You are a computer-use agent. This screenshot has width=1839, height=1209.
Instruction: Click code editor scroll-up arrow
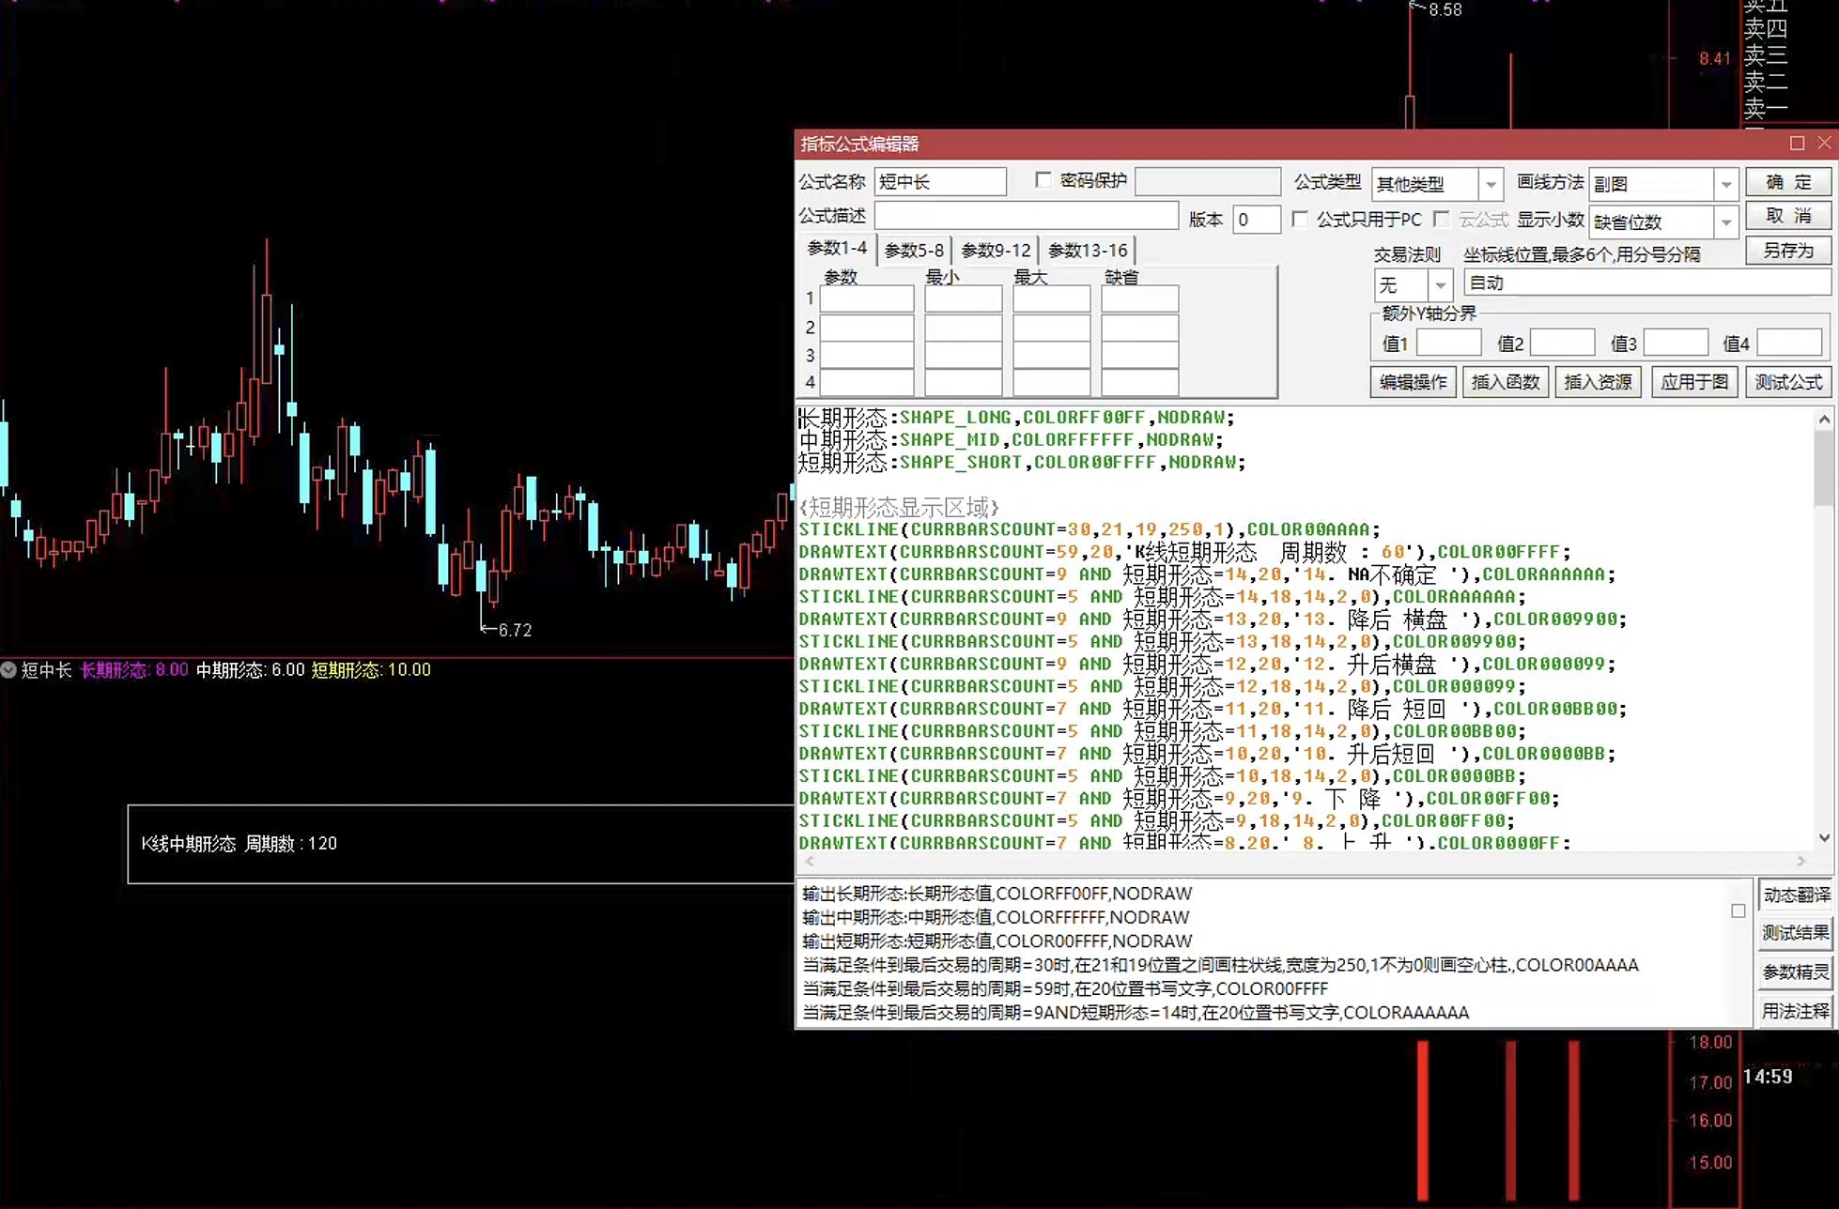tap(1824, 420)
